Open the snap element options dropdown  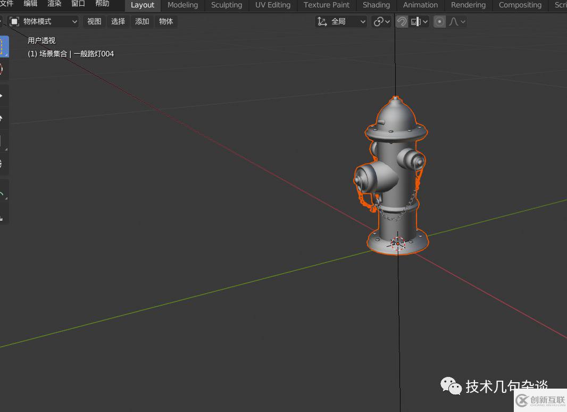coord(419,22)
